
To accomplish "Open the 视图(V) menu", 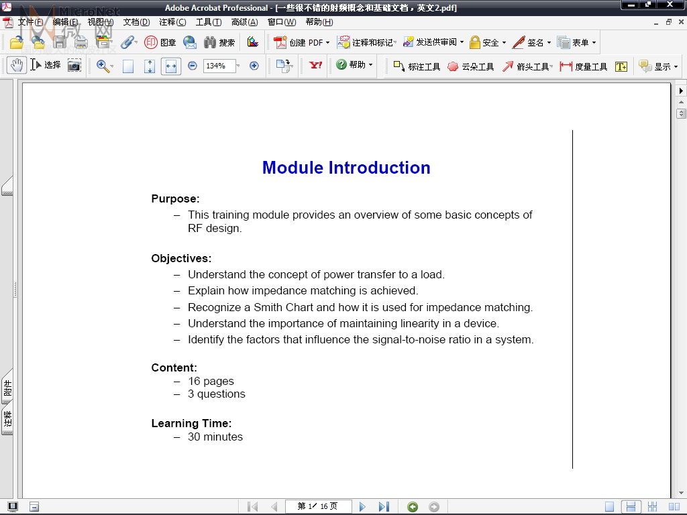I will click(x=101, y=22).
